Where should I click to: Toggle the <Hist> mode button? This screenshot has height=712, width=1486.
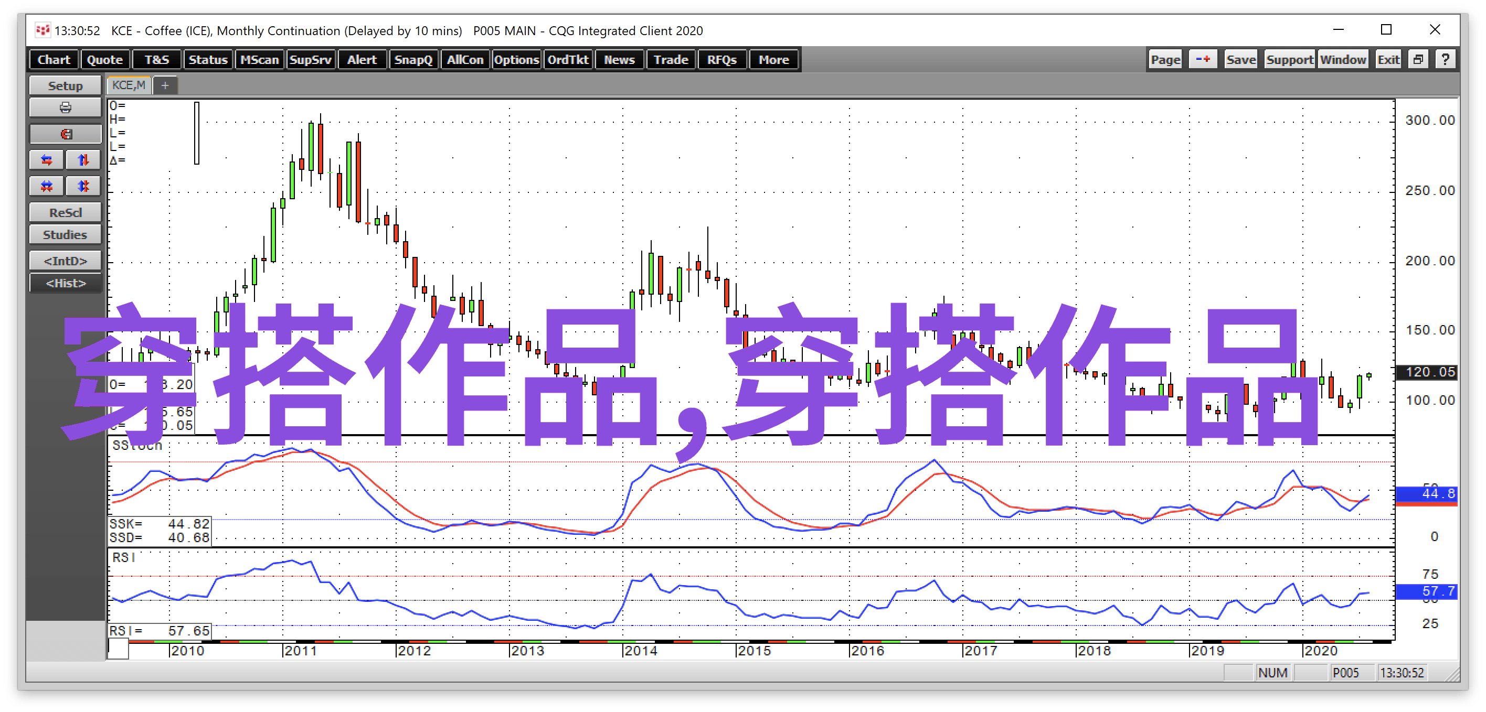tap(65, 283)
